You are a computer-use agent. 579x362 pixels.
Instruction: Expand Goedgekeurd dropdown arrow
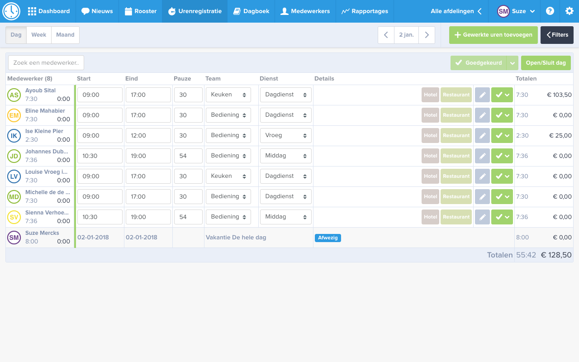(x=512, y=63)
